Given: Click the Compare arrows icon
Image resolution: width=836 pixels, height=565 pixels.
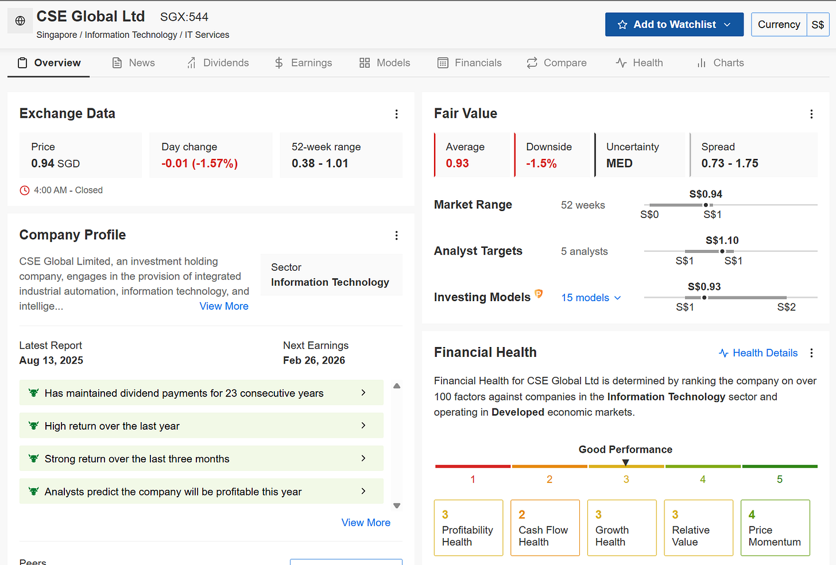Looking at the screenshot, I should click(x=532, y=63).
